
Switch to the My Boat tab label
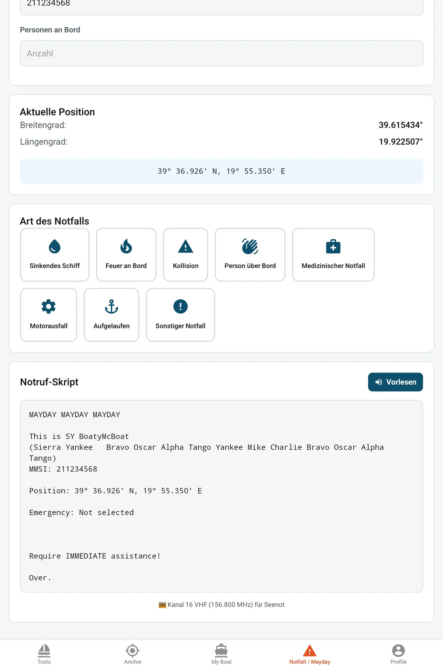coord(221,662)
